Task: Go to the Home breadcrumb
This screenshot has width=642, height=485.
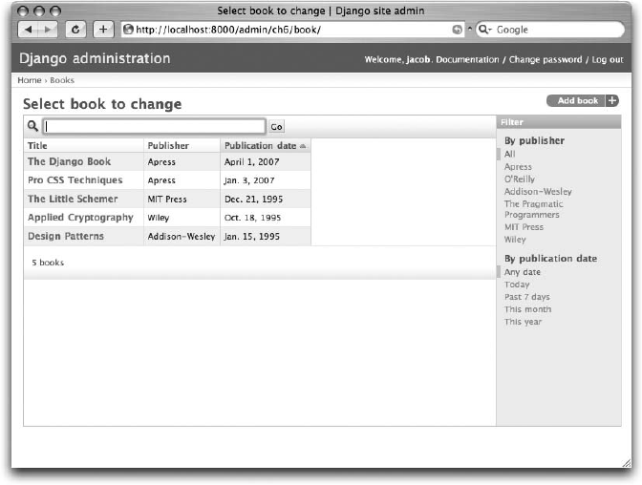Action: coord(30,80)
